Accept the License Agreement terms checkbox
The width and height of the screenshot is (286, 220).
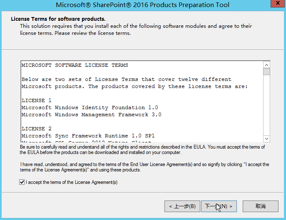(x=22, y=182)
